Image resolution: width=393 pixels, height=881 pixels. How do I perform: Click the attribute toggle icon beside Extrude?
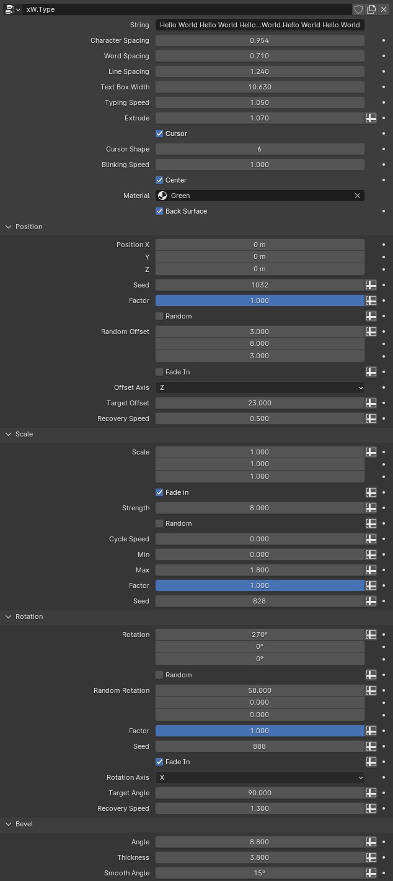pyautogui.click(x=371, y=118)
